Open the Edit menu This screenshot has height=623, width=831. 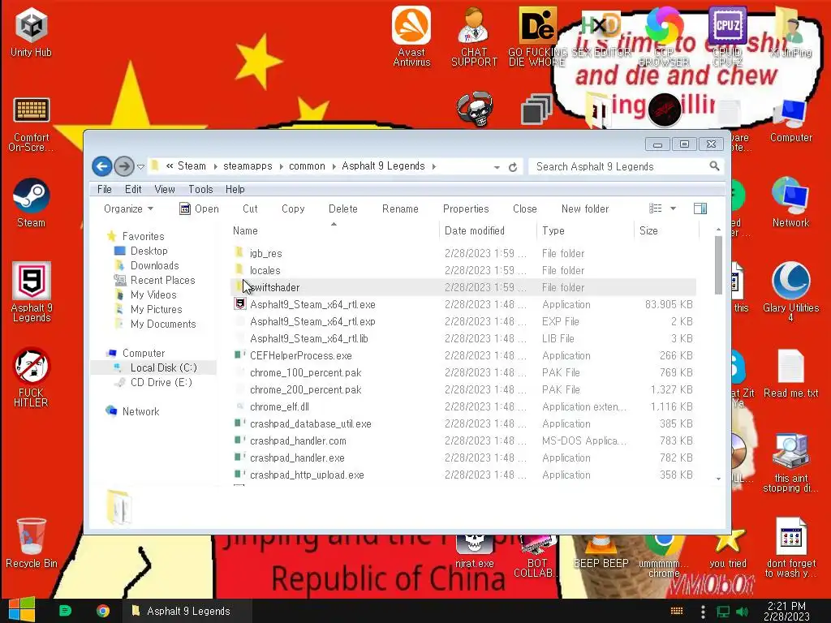pos(133,189)
